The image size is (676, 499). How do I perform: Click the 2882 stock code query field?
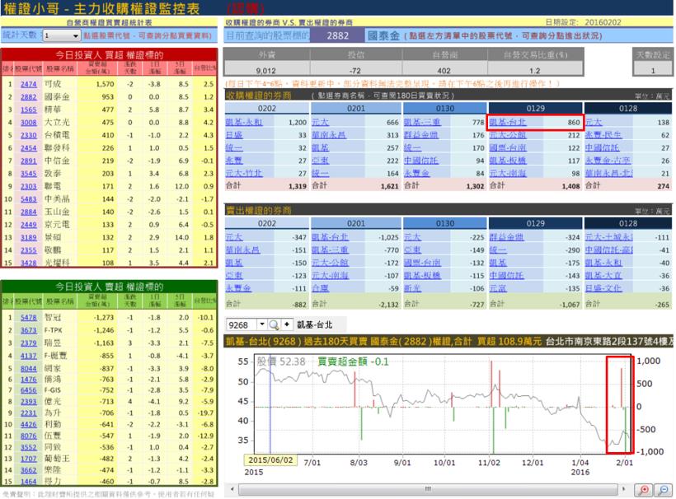tap(337, 35)
